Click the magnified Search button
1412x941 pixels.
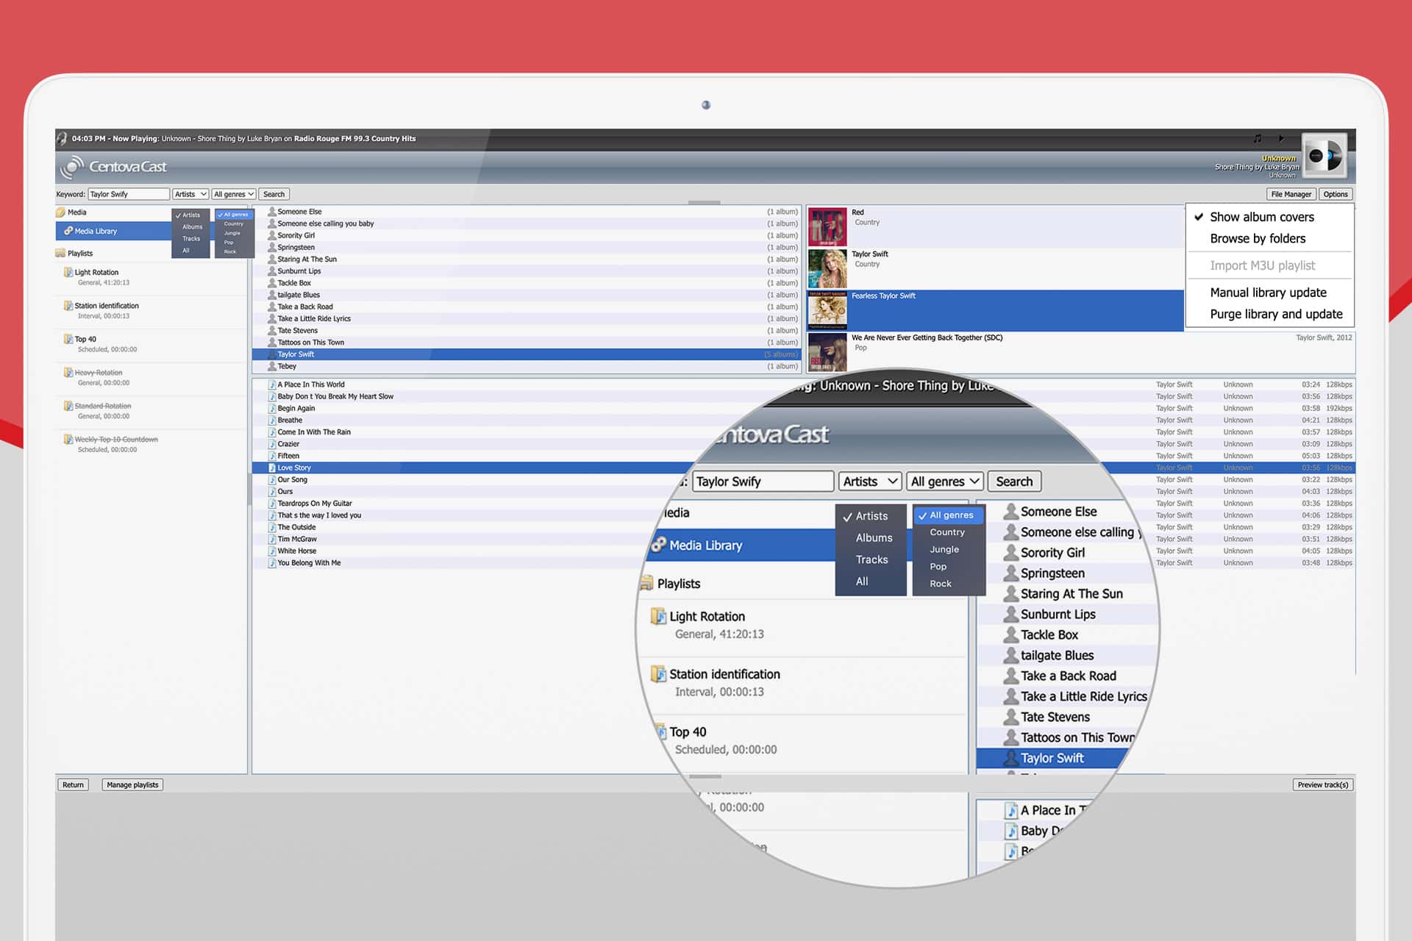(x=1014, y=482)
